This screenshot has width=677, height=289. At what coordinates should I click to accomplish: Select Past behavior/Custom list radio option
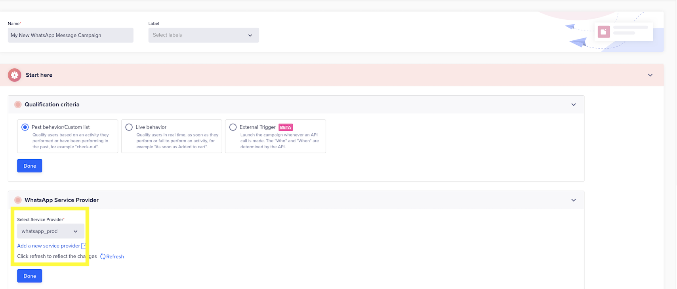pos(25,127)
